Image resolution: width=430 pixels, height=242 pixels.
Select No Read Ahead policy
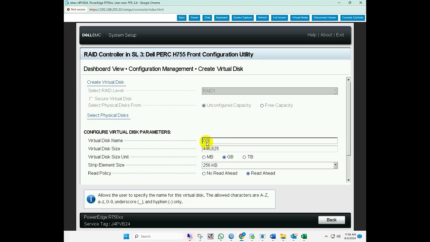pos(204,173)
